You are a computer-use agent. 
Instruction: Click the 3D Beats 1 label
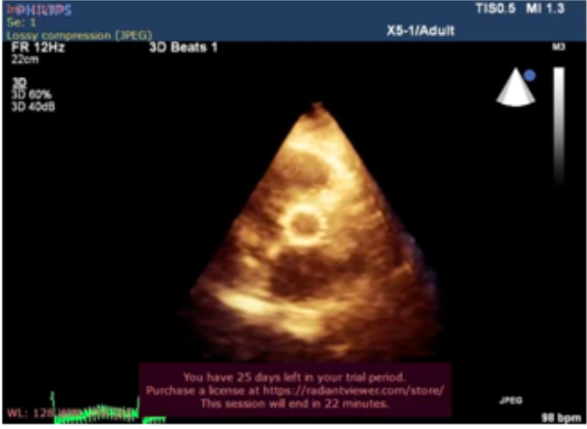[x=183, y=47]
